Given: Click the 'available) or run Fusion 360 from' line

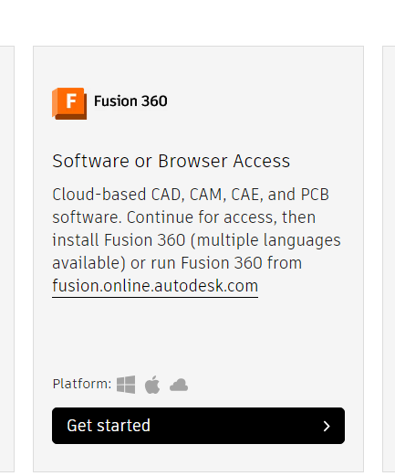Looking at the screenshot, I should [x=177, y=263].
